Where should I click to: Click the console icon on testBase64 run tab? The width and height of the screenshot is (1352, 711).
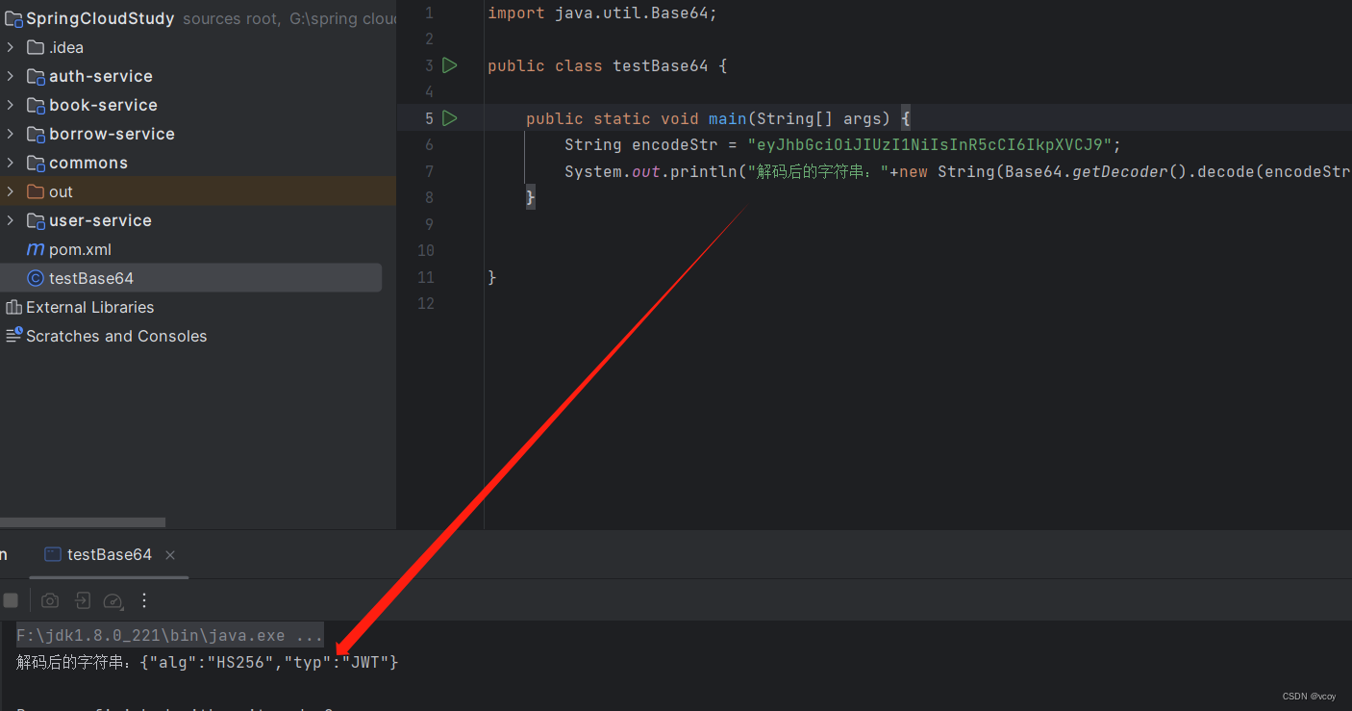pos(53,554)
